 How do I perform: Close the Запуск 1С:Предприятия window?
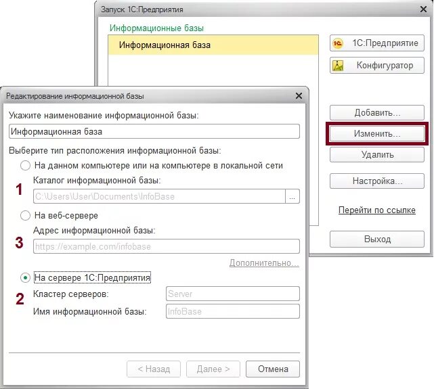coord(423,9)
